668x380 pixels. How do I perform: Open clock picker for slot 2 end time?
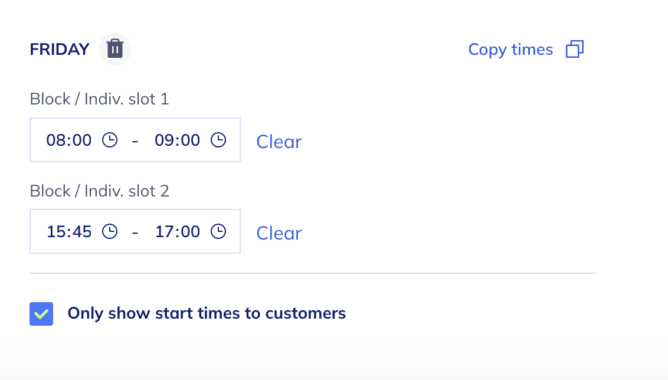coord(218,232)
